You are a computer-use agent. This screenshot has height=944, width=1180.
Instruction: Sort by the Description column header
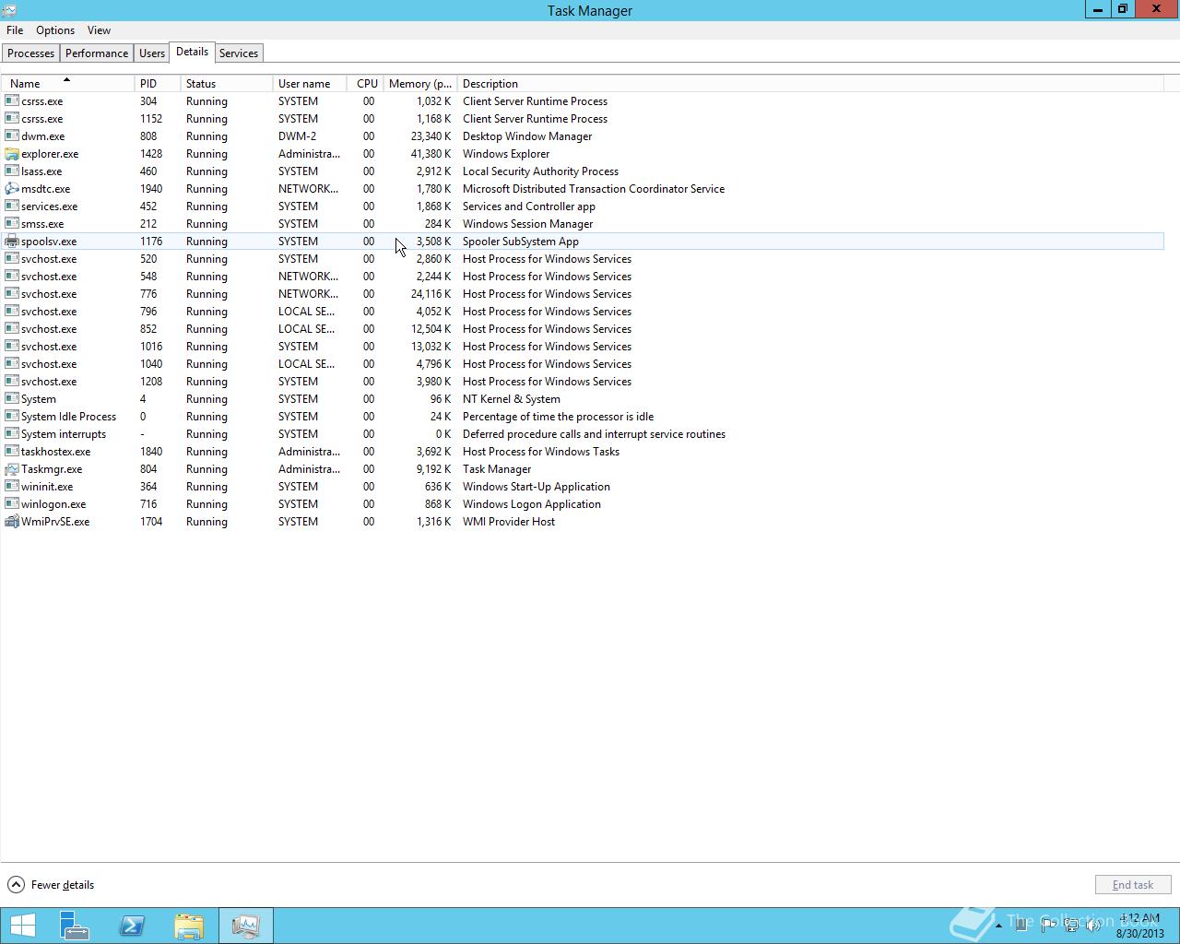[811, 84]
